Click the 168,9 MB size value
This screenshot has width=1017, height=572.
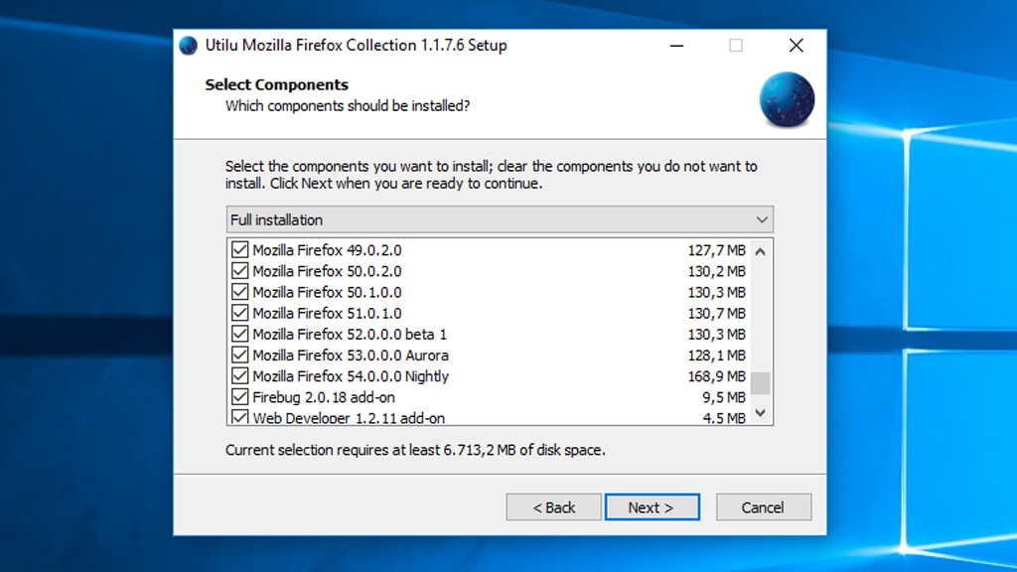717,376
